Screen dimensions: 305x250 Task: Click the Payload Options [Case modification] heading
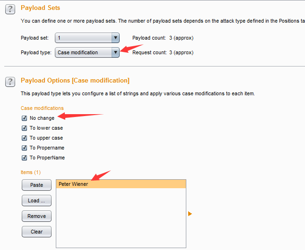point(75,81)
